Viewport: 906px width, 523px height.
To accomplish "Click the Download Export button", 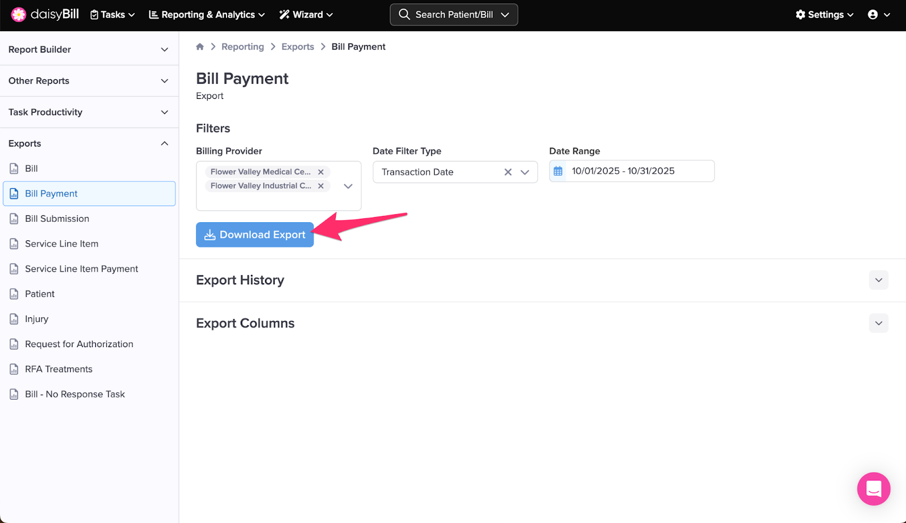I will [255, 235].
